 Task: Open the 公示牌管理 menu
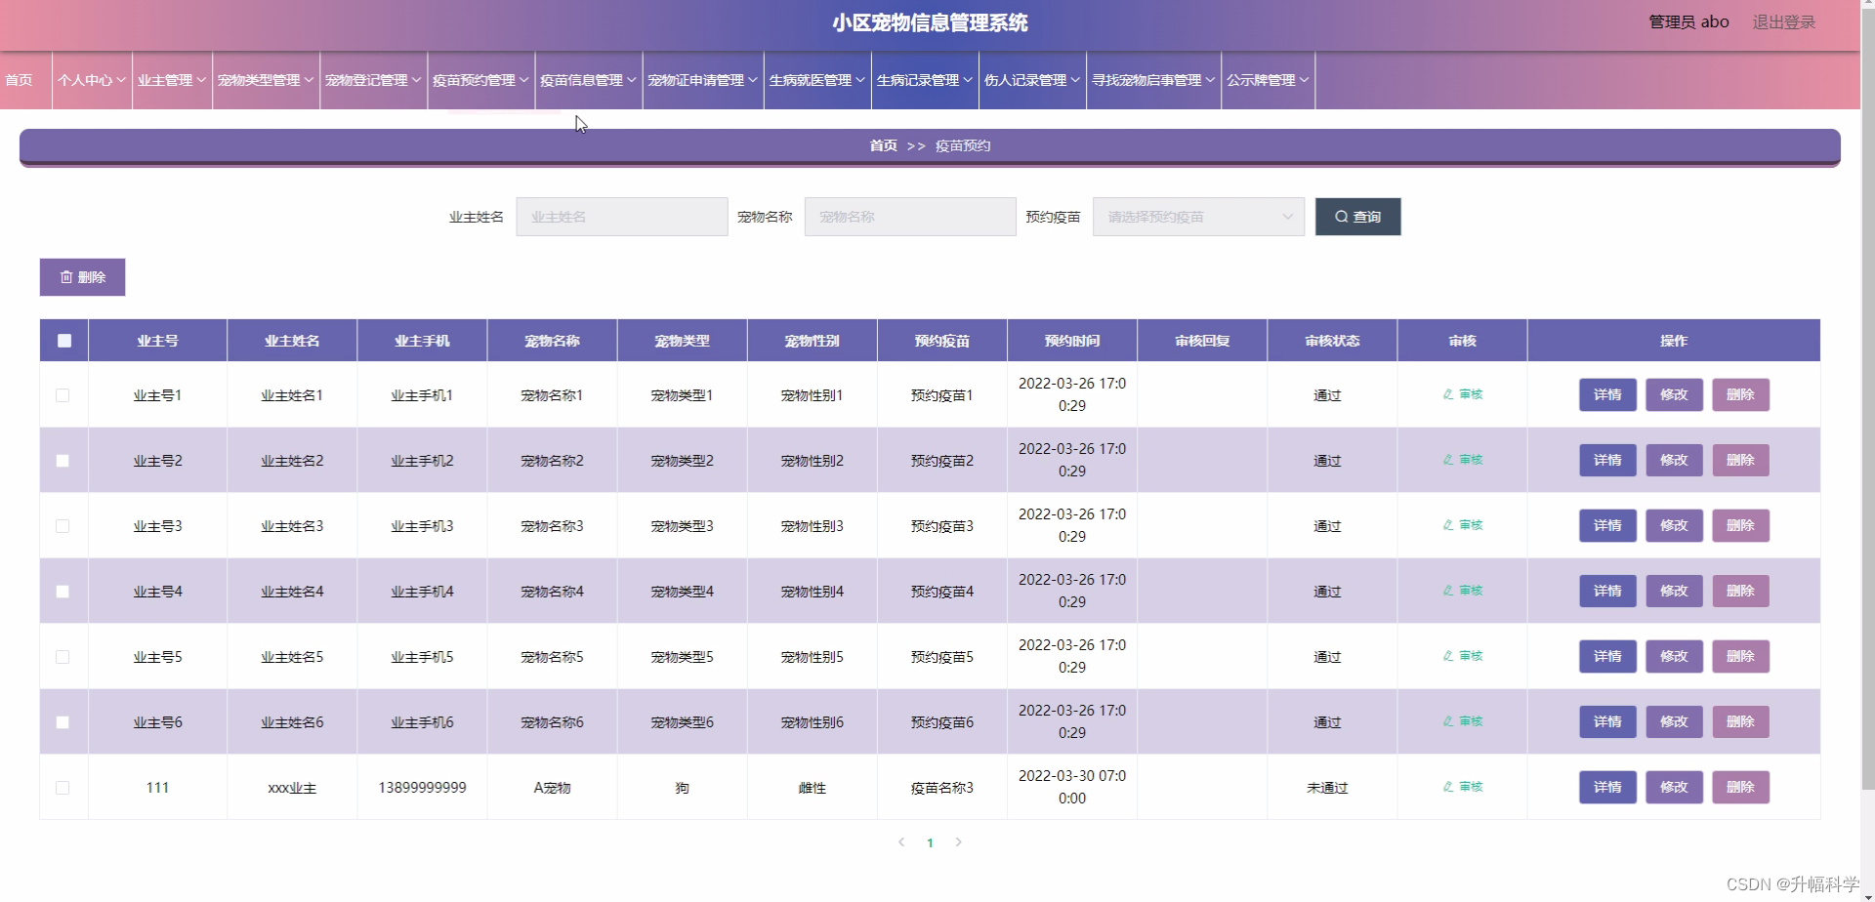point(1267,80)
